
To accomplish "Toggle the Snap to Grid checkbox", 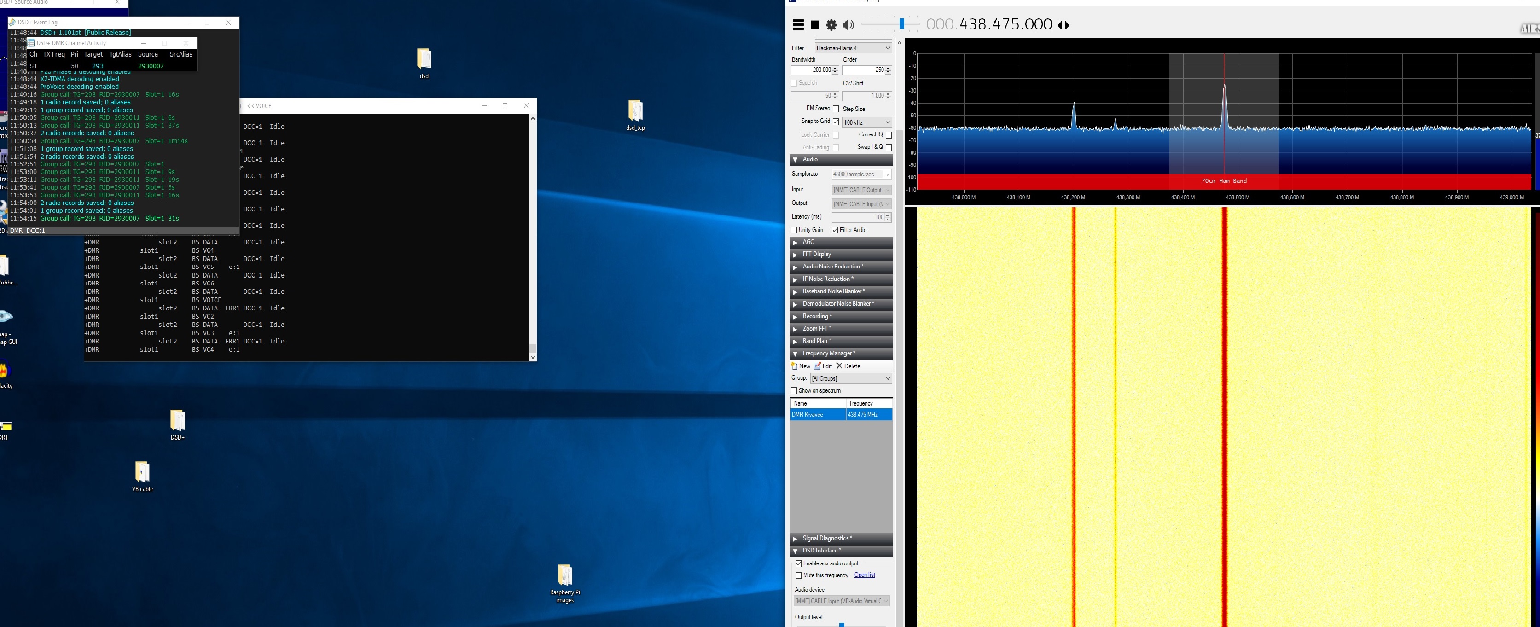I will pos(836,122).
